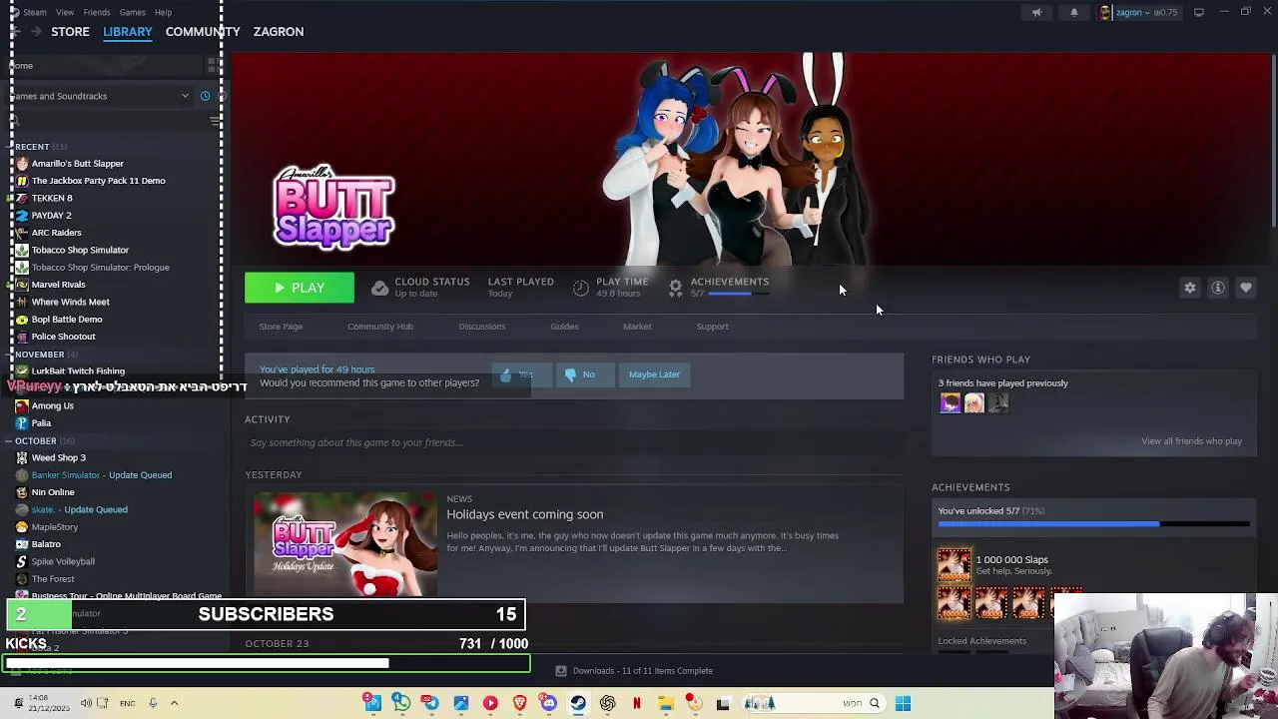Open WhatsApp from the taskbar
Viewport: 1278px width, 719px height.
pyautogui.click(x=401, y=703)
